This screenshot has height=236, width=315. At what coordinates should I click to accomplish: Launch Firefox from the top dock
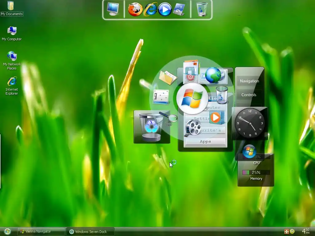[135, 9]
